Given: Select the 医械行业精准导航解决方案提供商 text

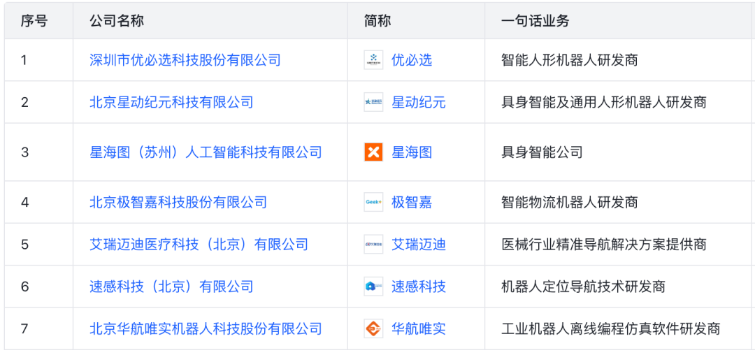Looking at the screenshot, I should [603, 245].
